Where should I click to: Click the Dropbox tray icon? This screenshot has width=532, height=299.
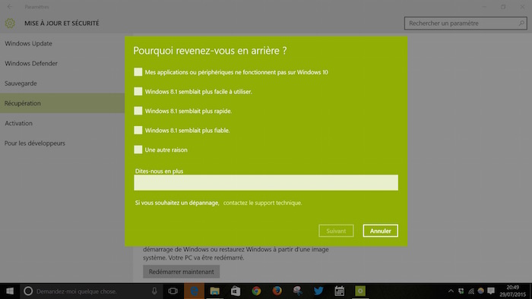coord(461,291)
